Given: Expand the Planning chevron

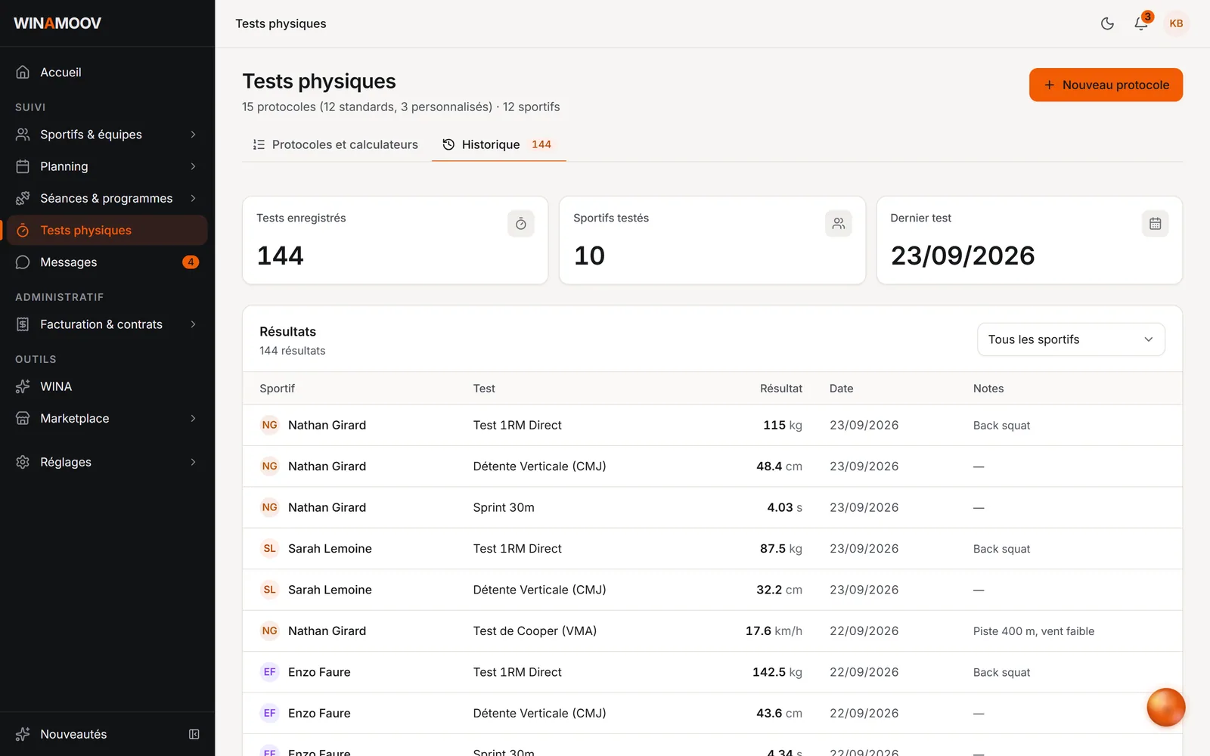Looking at the screenshot, I should pos(194,166).
